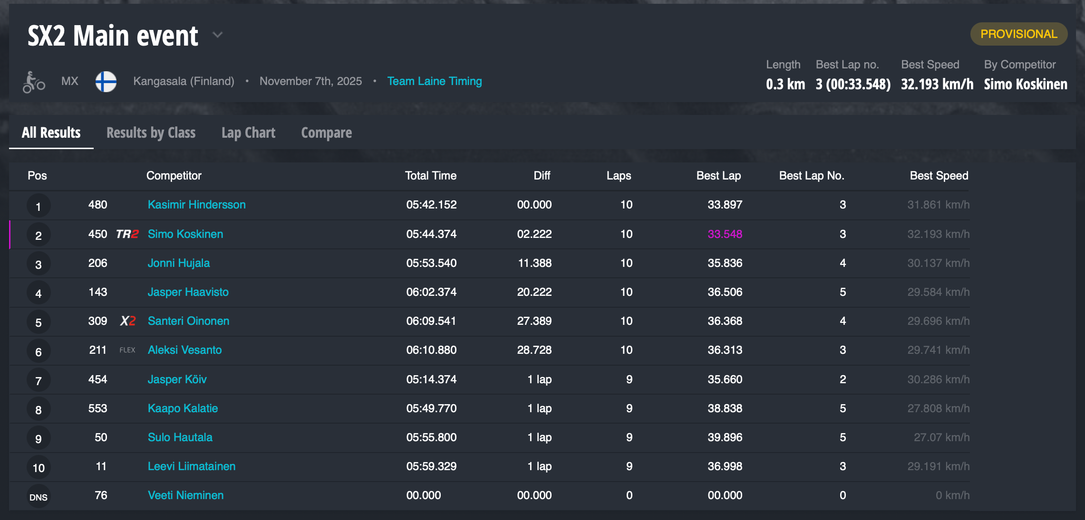The height and width of the screenshot is (520, 1085).
Task: Click the position 1 circle badge
Action: tap(39, 206)
